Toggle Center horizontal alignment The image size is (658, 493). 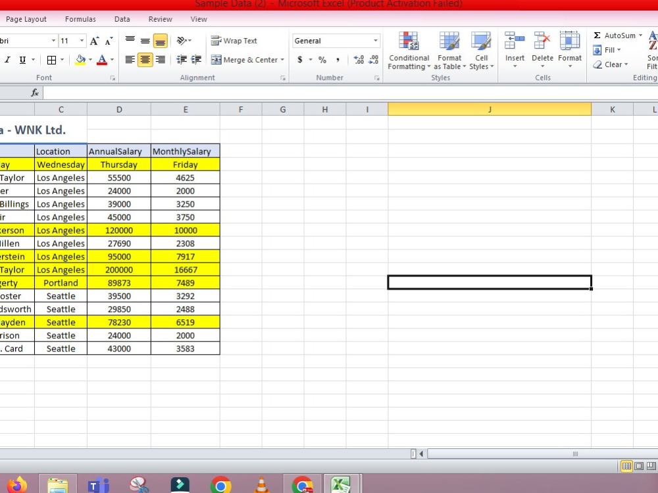[x=145, y=60]
